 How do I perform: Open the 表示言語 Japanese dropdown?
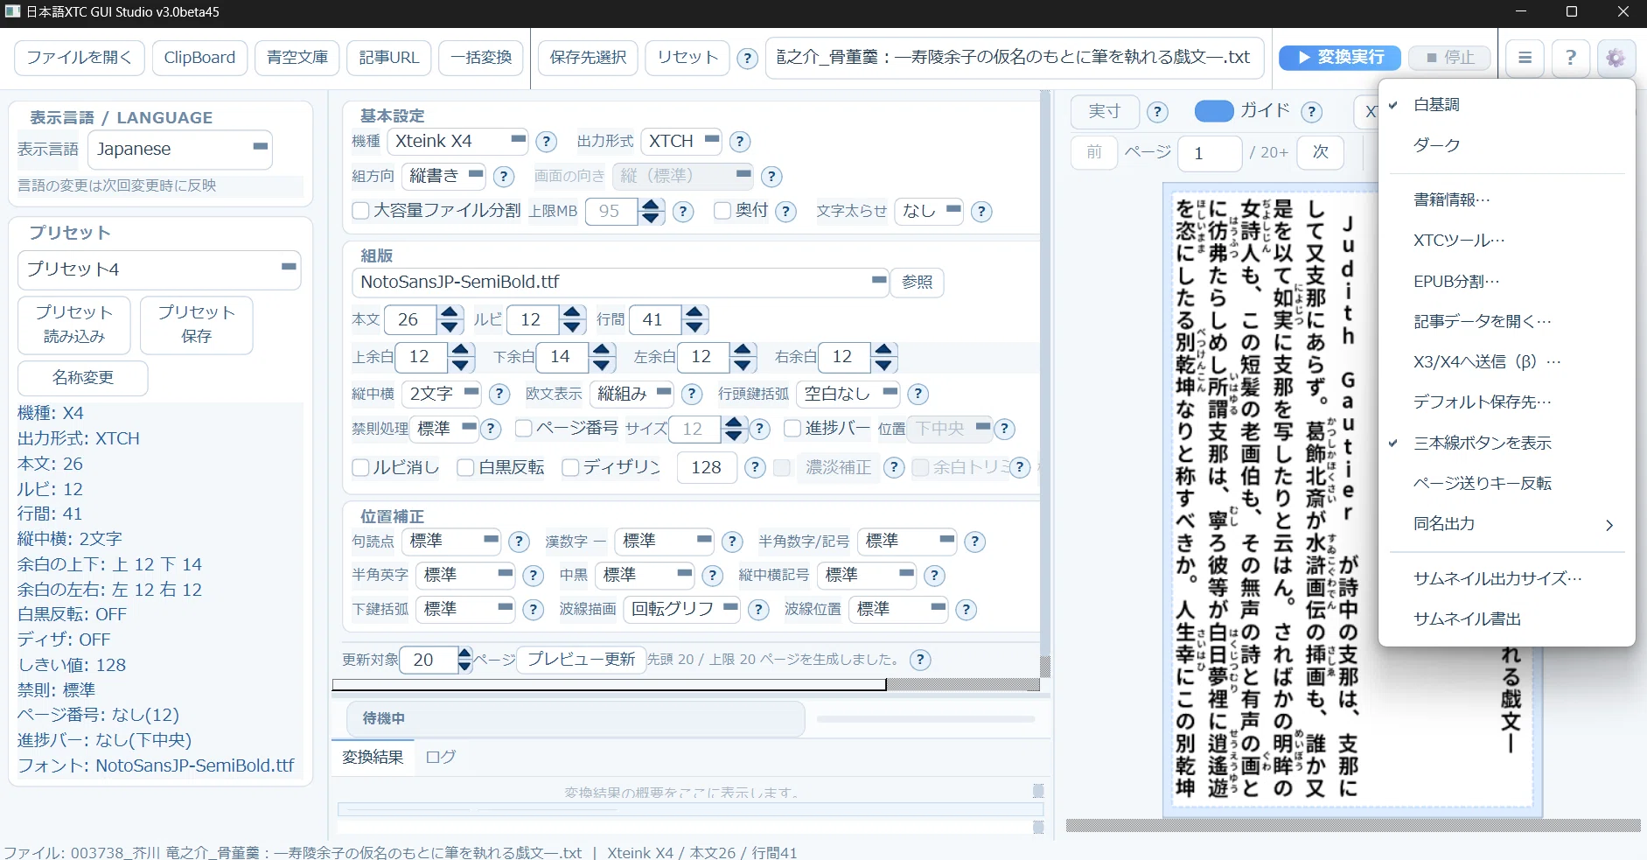180,150
